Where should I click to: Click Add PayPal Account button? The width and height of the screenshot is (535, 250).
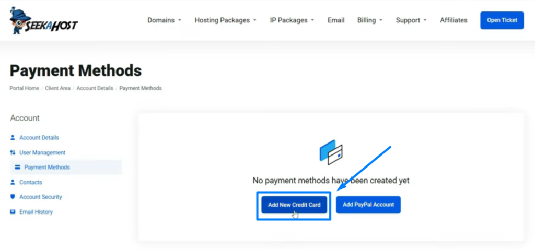click(x=368, y=205)
